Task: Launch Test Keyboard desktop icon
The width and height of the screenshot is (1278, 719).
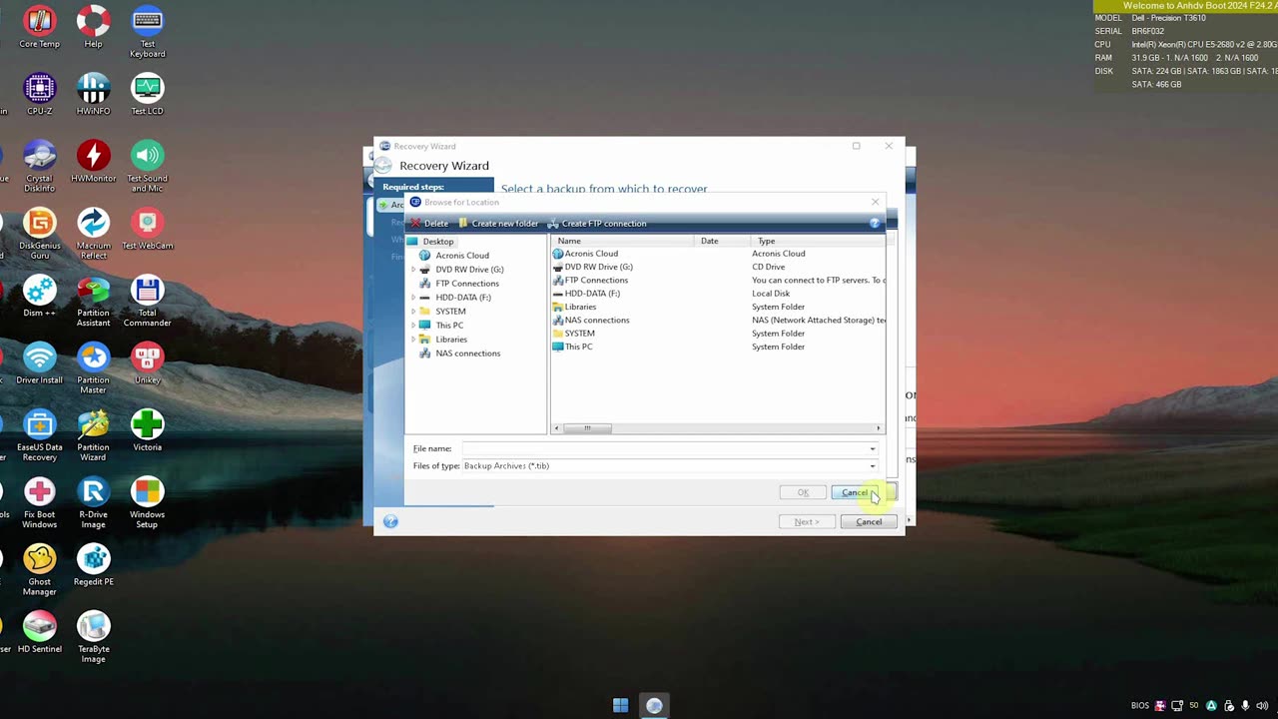Action: click(147, 32)
